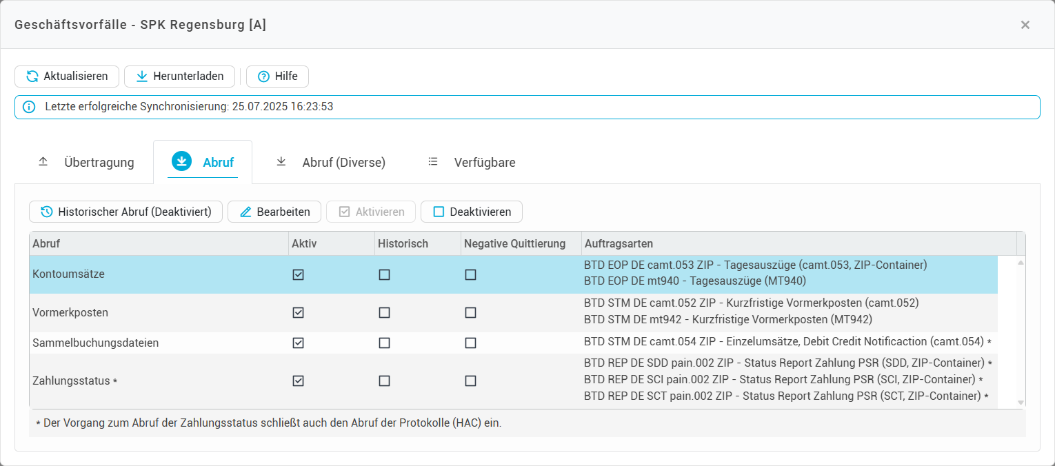Click the Herunterladen download icon button
This screenshot has height=466, width=1055.
(x=141, y=77)
